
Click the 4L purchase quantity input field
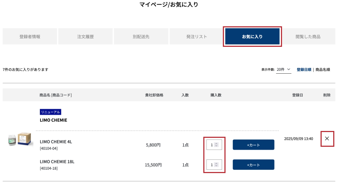pyautogui.click(x=211, y=145)
